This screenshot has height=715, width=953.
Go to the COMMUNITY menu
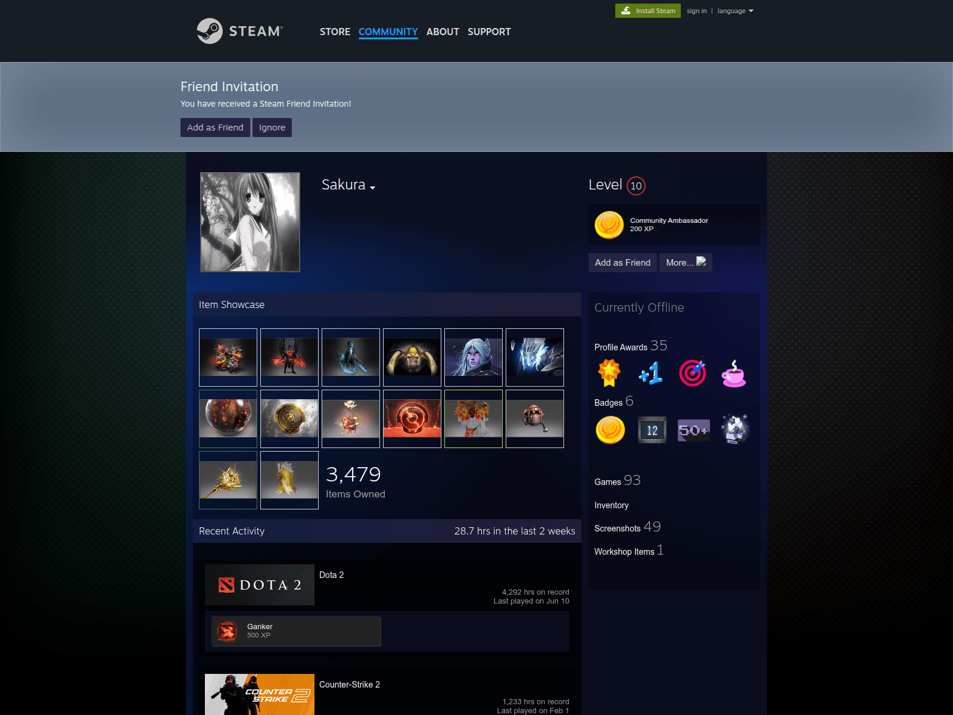pyautogui.click(x=388, y=32)
